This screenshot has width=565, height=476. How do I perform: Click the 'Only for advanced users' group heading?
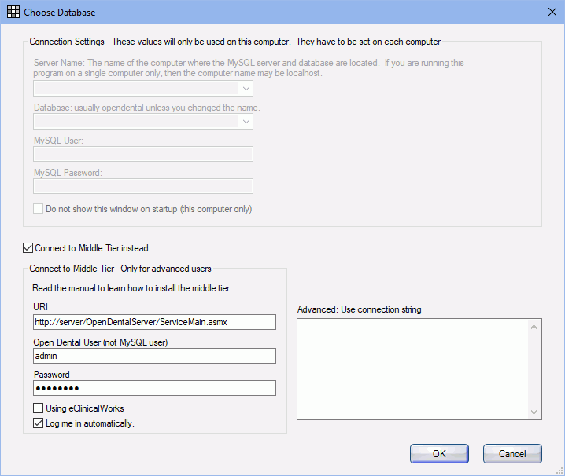120,269
